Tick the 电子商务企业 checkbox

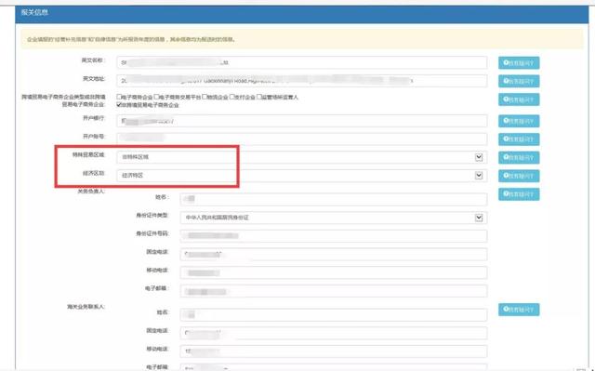(x=119, y=97)
